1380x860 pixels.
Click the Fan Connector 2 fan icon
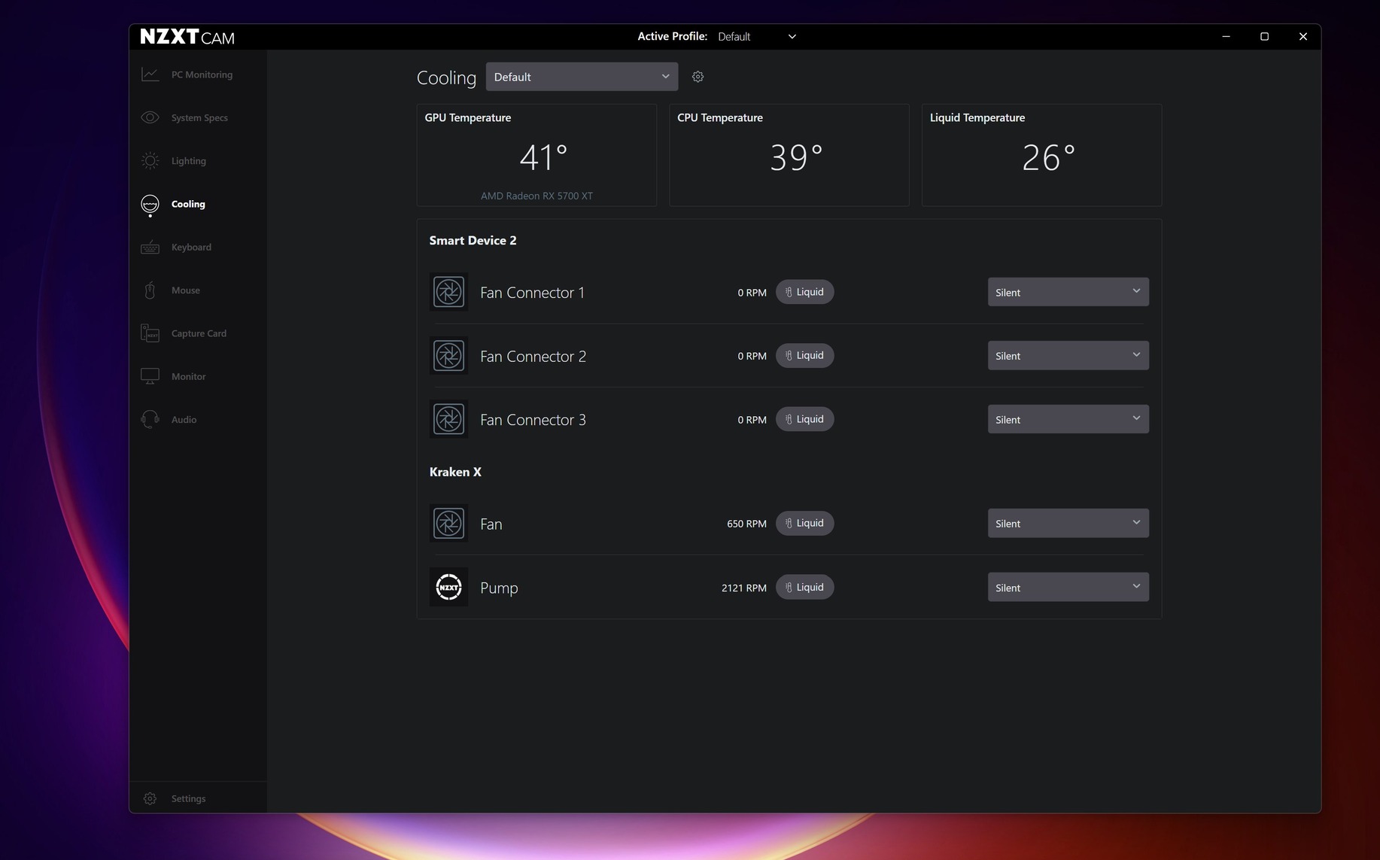tap(448, 356)
